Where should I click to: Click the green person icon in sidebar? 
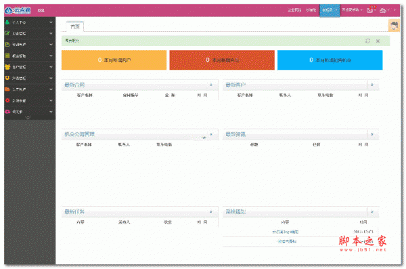(7, 22)
